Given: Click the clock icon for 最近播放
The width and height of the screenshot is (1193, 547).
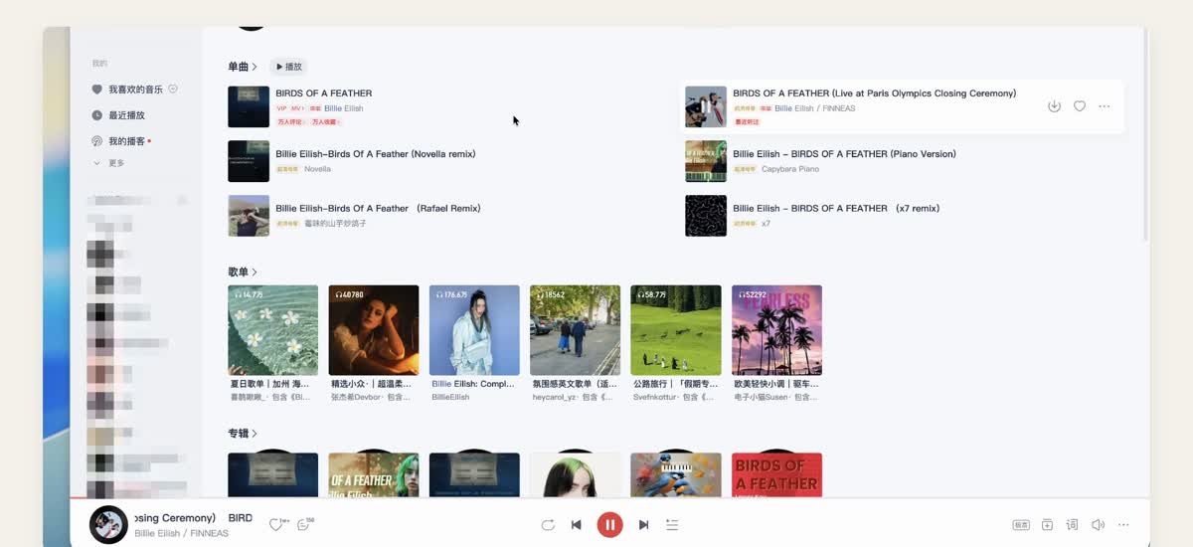Looking at the screenshot, I should click(x=97, y=115).
